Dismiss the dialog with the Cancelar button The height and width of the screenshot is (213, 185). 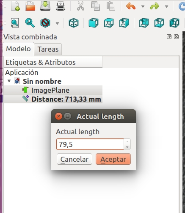click(x=75, y=159)
